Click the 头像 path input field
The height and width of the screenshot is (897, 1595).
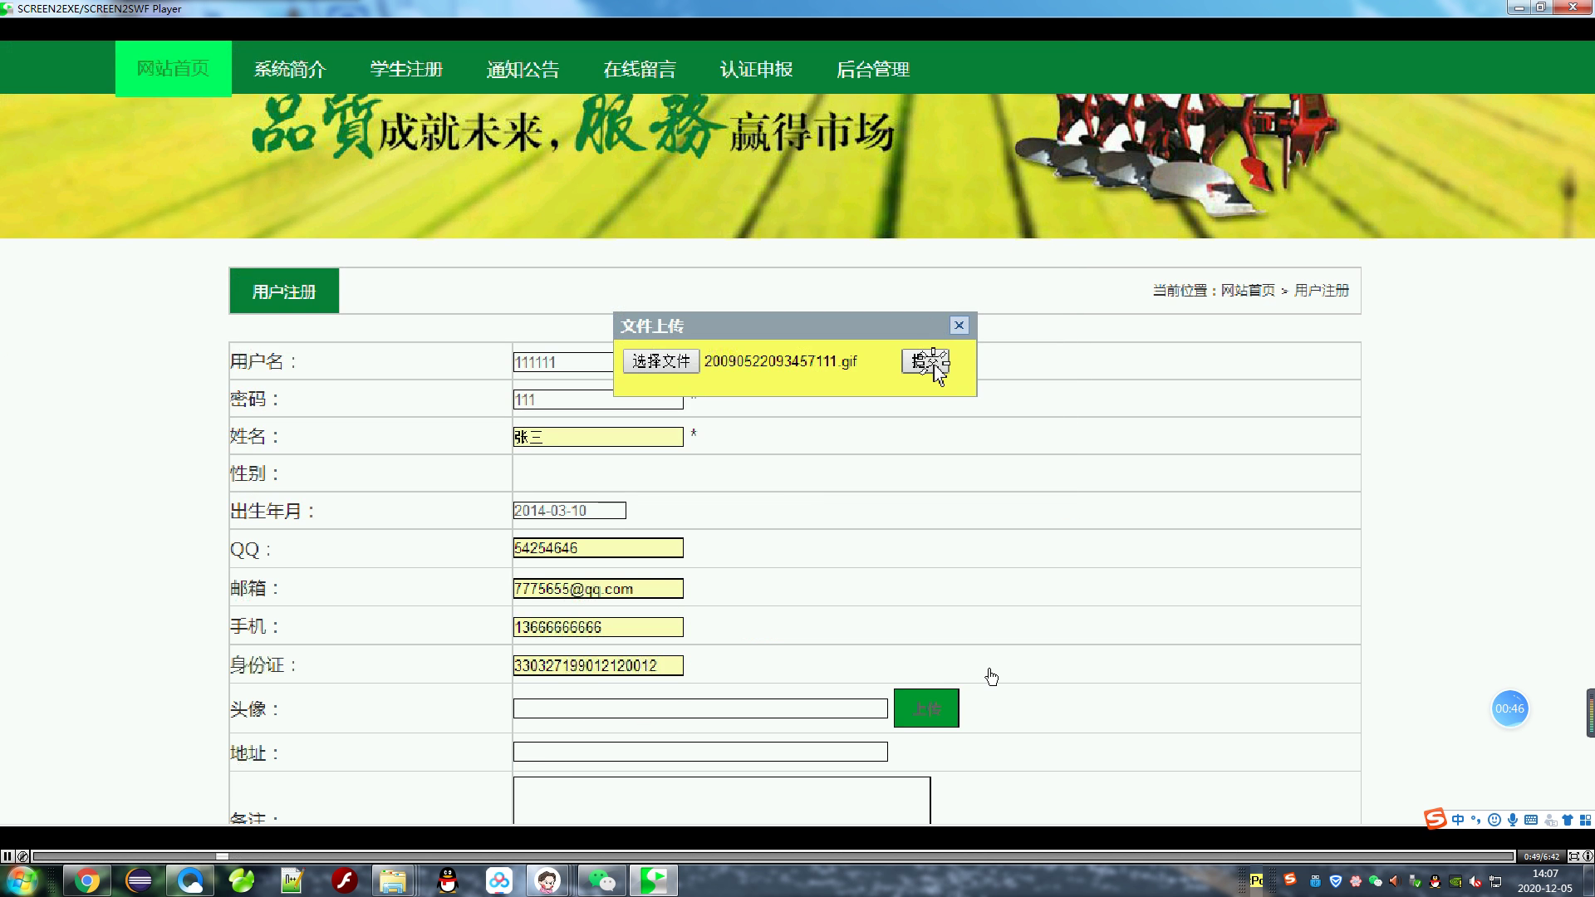click(x=700, y=708)
